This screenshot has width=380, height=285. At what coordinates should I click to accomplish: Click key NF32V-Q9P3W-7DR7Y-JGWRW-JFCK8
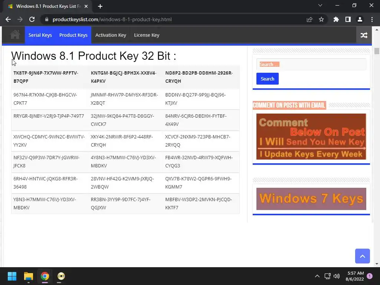46,162
